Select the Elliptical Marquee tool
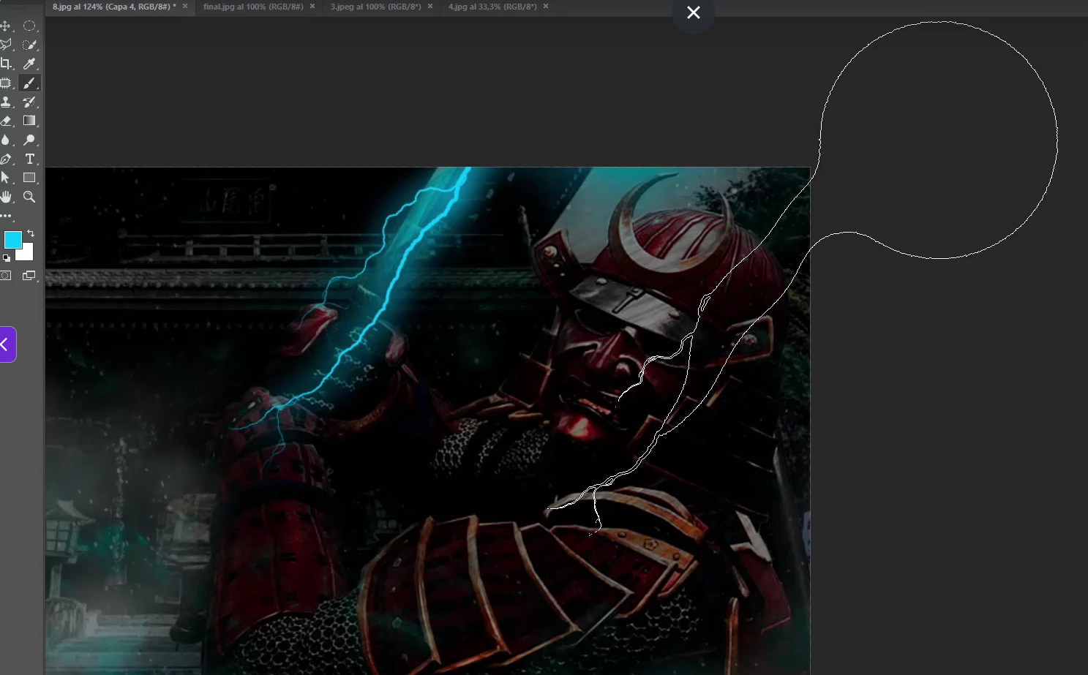 click(x=29, y=26)
